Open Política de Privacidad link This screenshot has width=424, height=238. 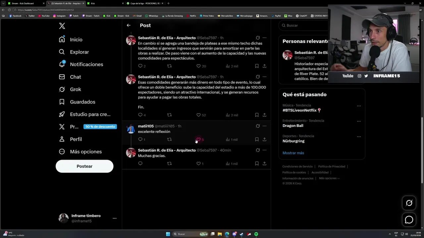point(332,167)
